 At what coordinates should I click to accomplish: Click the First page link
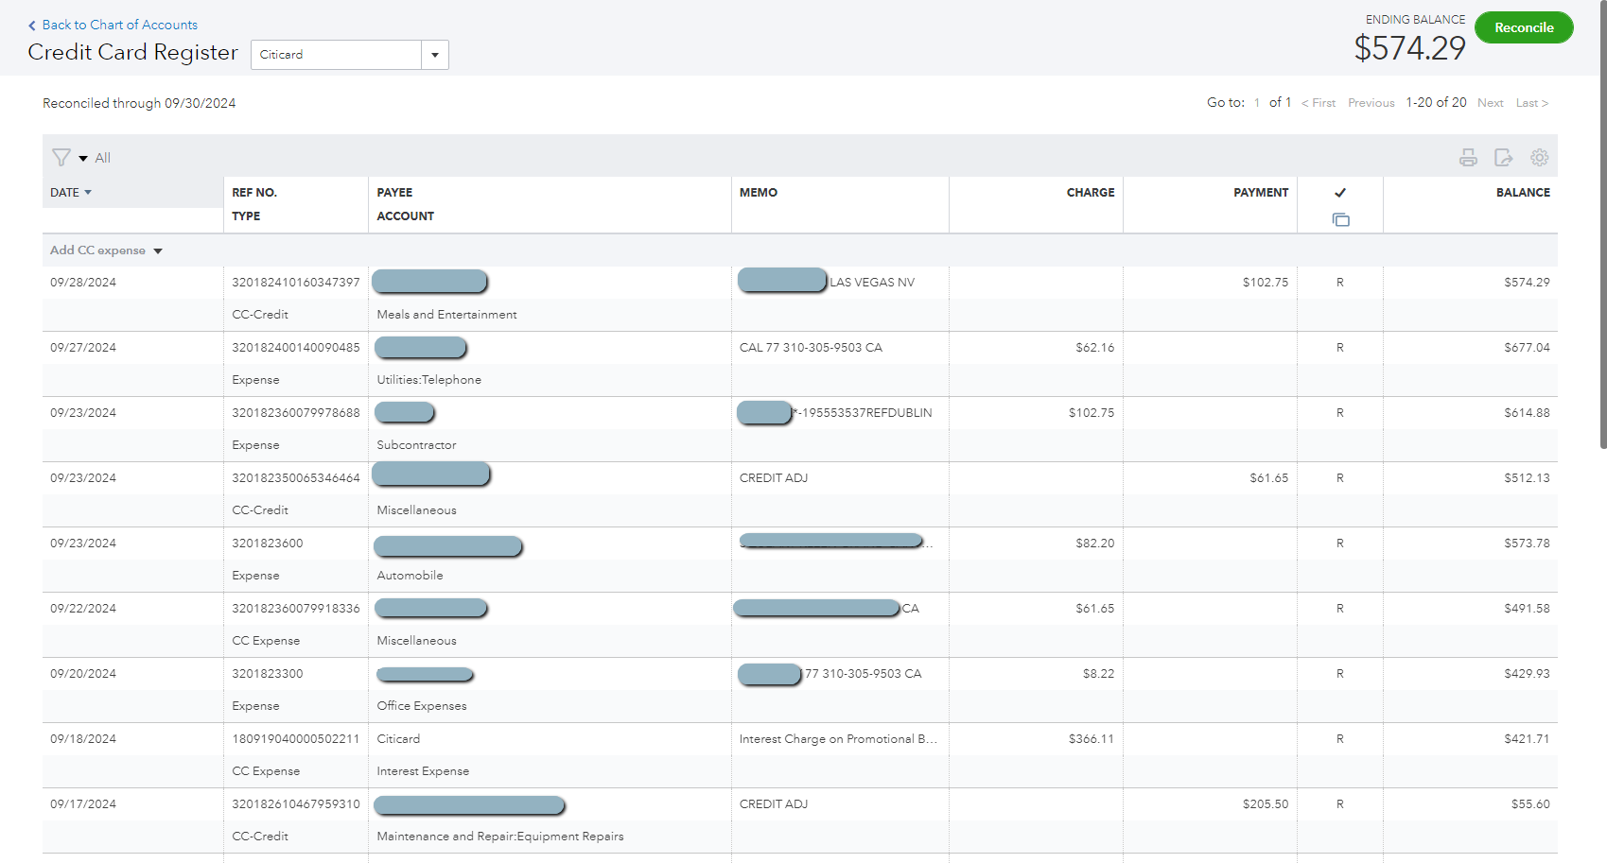pyautogui.click(x=1319, y=103)
